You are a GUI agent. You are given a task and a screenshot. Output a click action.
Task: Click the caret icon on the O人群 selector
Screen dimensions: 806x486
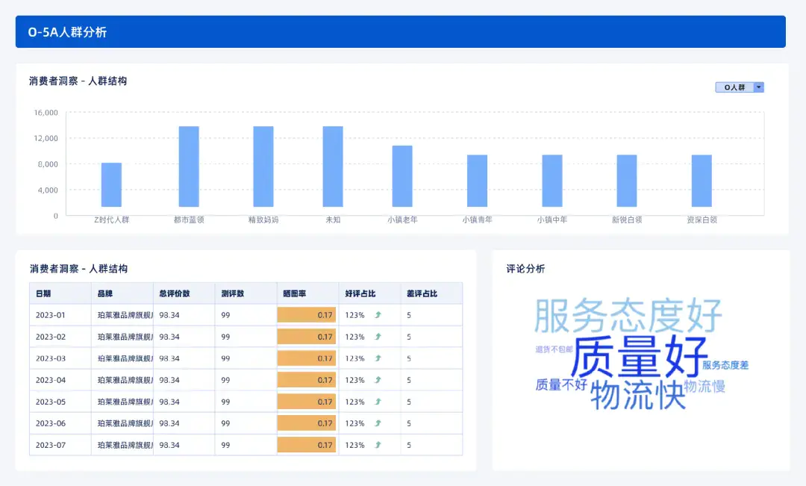click(758, 87)
